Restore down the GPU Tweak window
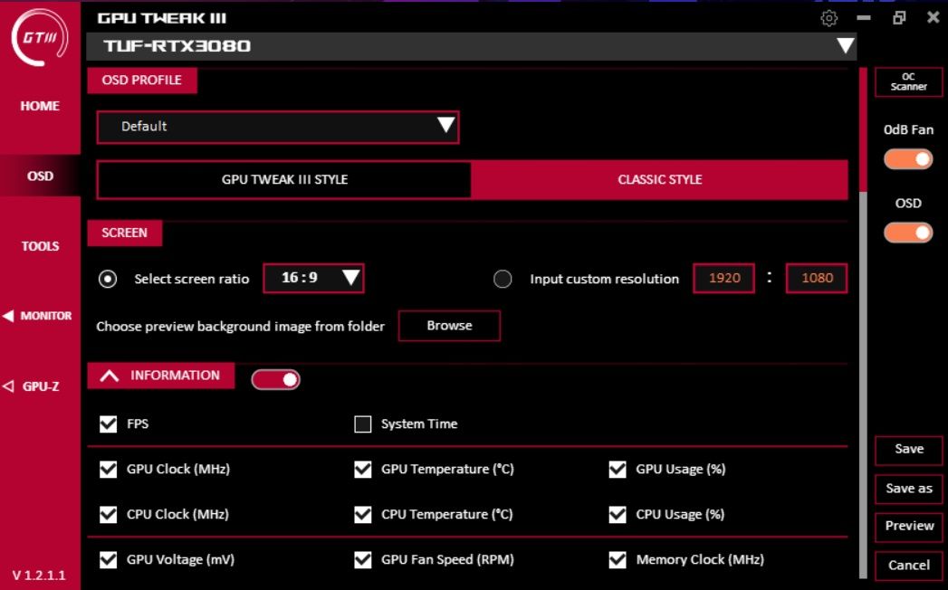948x590 pixels. 899,17
